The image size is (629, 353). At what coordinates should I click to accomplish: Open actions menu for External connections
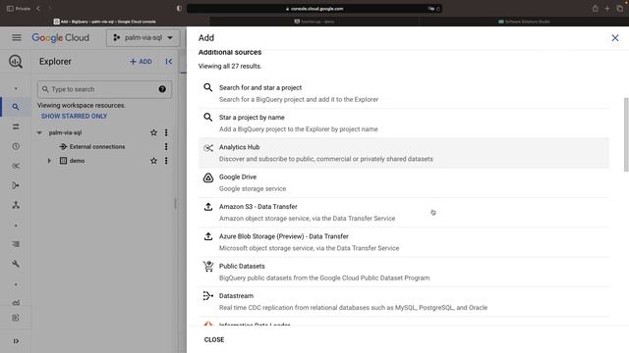(x=166, y=146)
